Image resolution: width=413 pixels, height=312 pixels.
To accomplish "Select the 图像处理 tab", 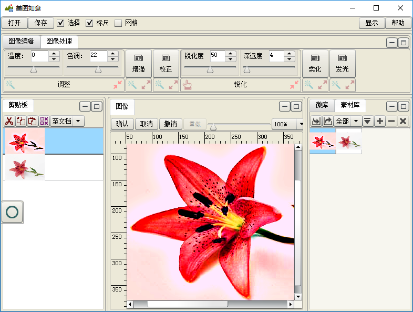I will point(59,42).
